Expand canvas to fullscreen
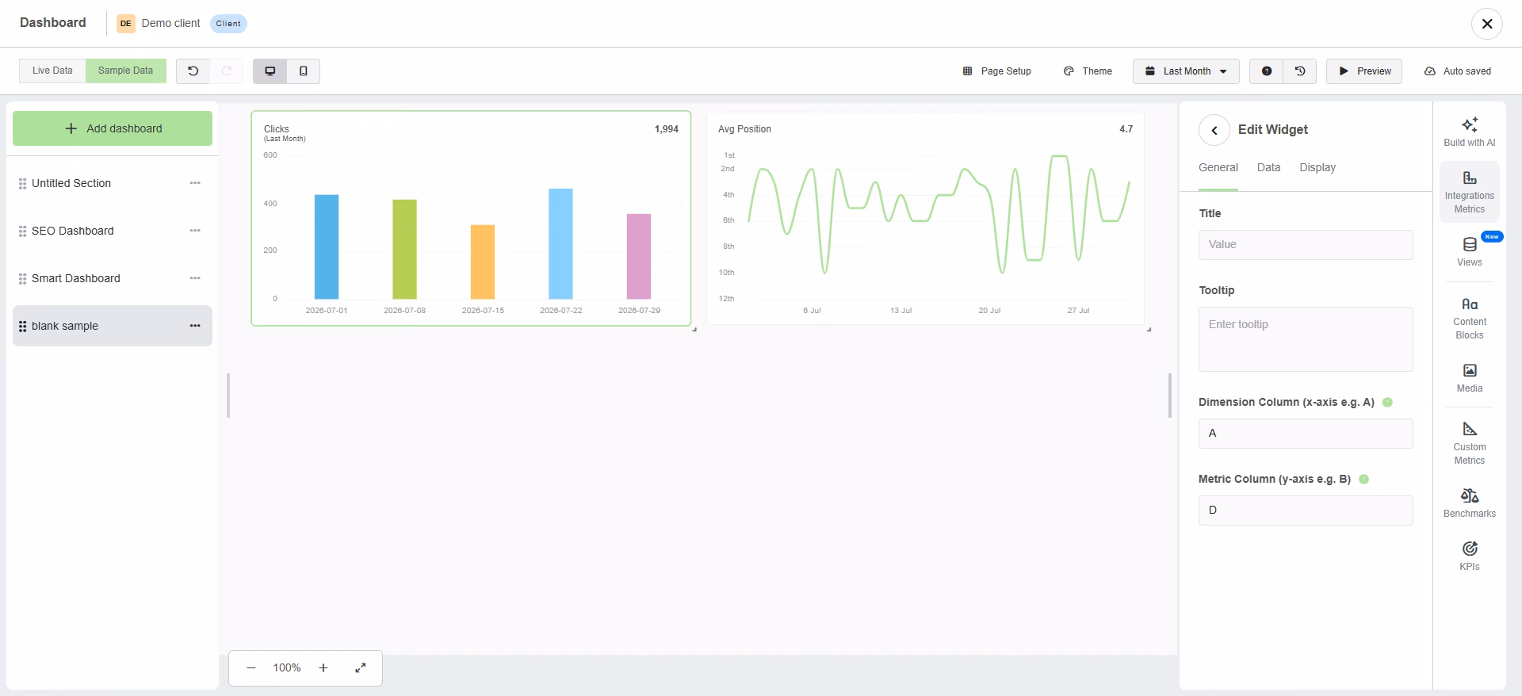The image size is (1522, 696). (361, 667)
